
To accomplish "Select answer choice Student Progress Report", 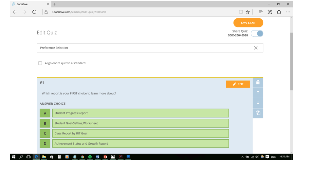I will 140,113.
